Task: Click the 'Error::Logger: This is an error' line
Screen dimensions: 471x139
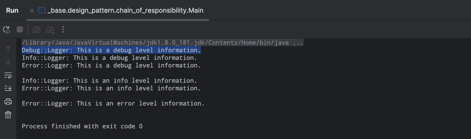Action: click(x=113, y=103)
